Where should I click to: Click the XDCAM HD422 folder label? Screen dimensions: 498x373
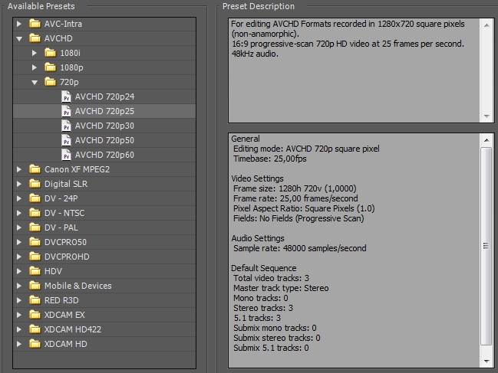73,329
